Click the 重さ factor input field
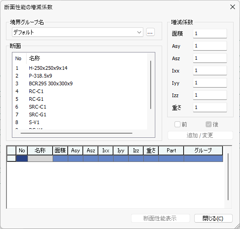 pos(210,108)
